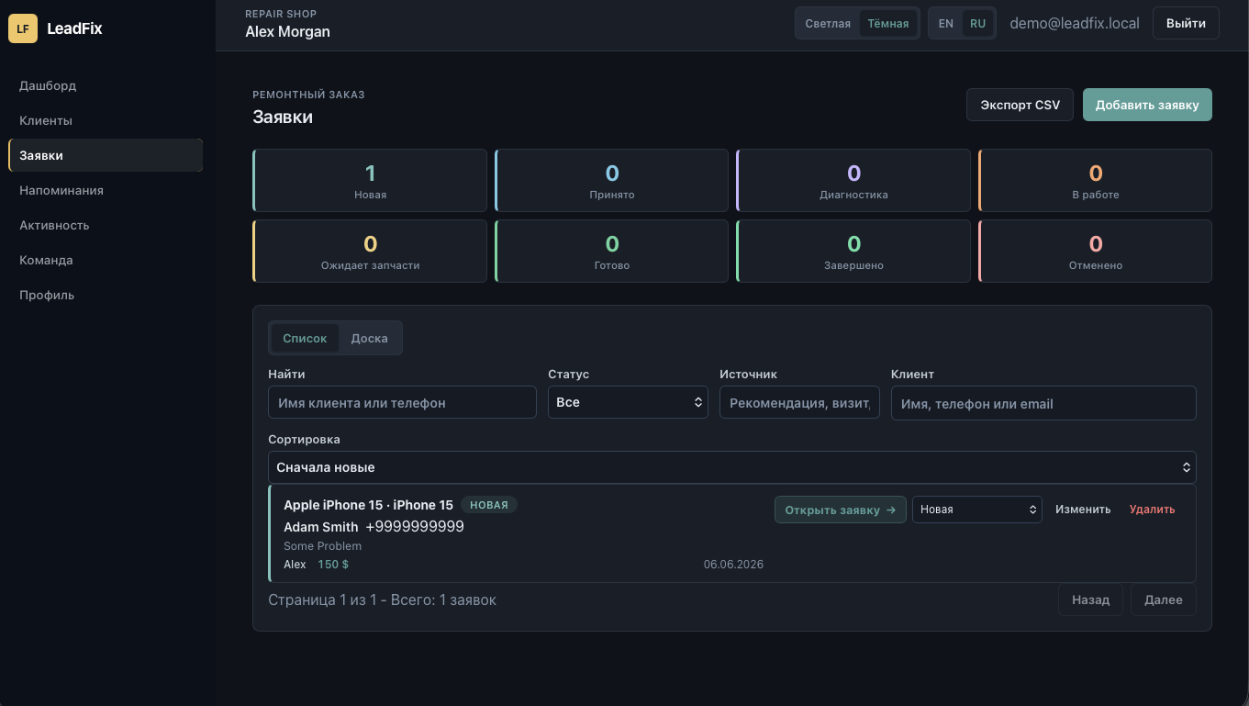The width and height of the screenshot is (1249, 706).
Task: Select the Тёмная theme option
Action: [888, 24]
